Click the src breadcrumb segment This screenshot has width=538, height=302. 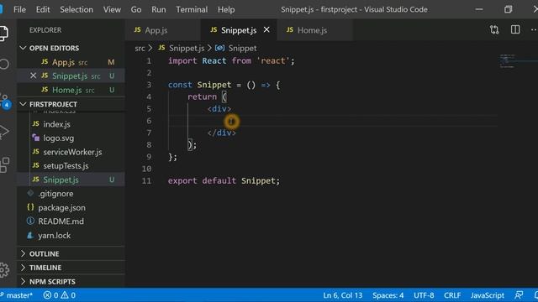[x=140, y=49]
